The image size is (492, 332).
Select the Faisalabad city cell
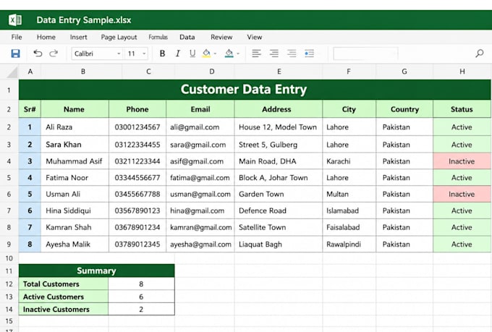[x=349, y=227]
